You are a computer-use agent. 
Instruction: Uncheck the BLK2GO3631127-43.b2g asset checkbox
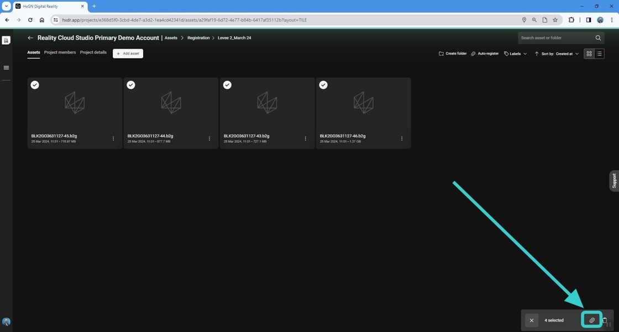[227, 85]
